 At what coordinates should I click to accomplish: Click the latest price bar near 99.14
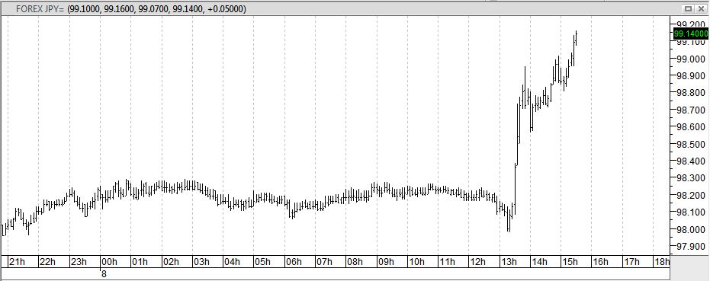[x=577, y=37]
